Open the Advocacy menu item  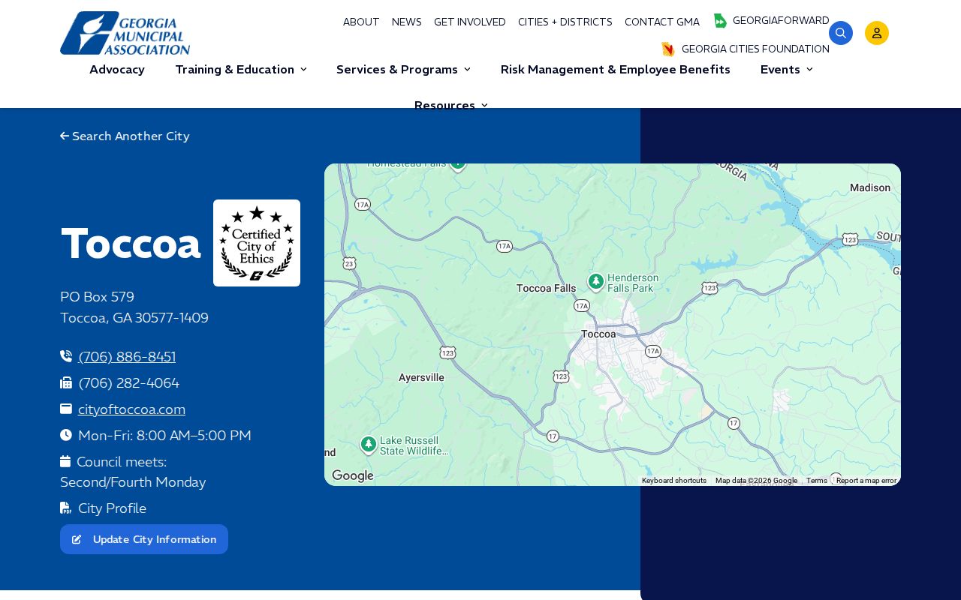click(117, 70)
